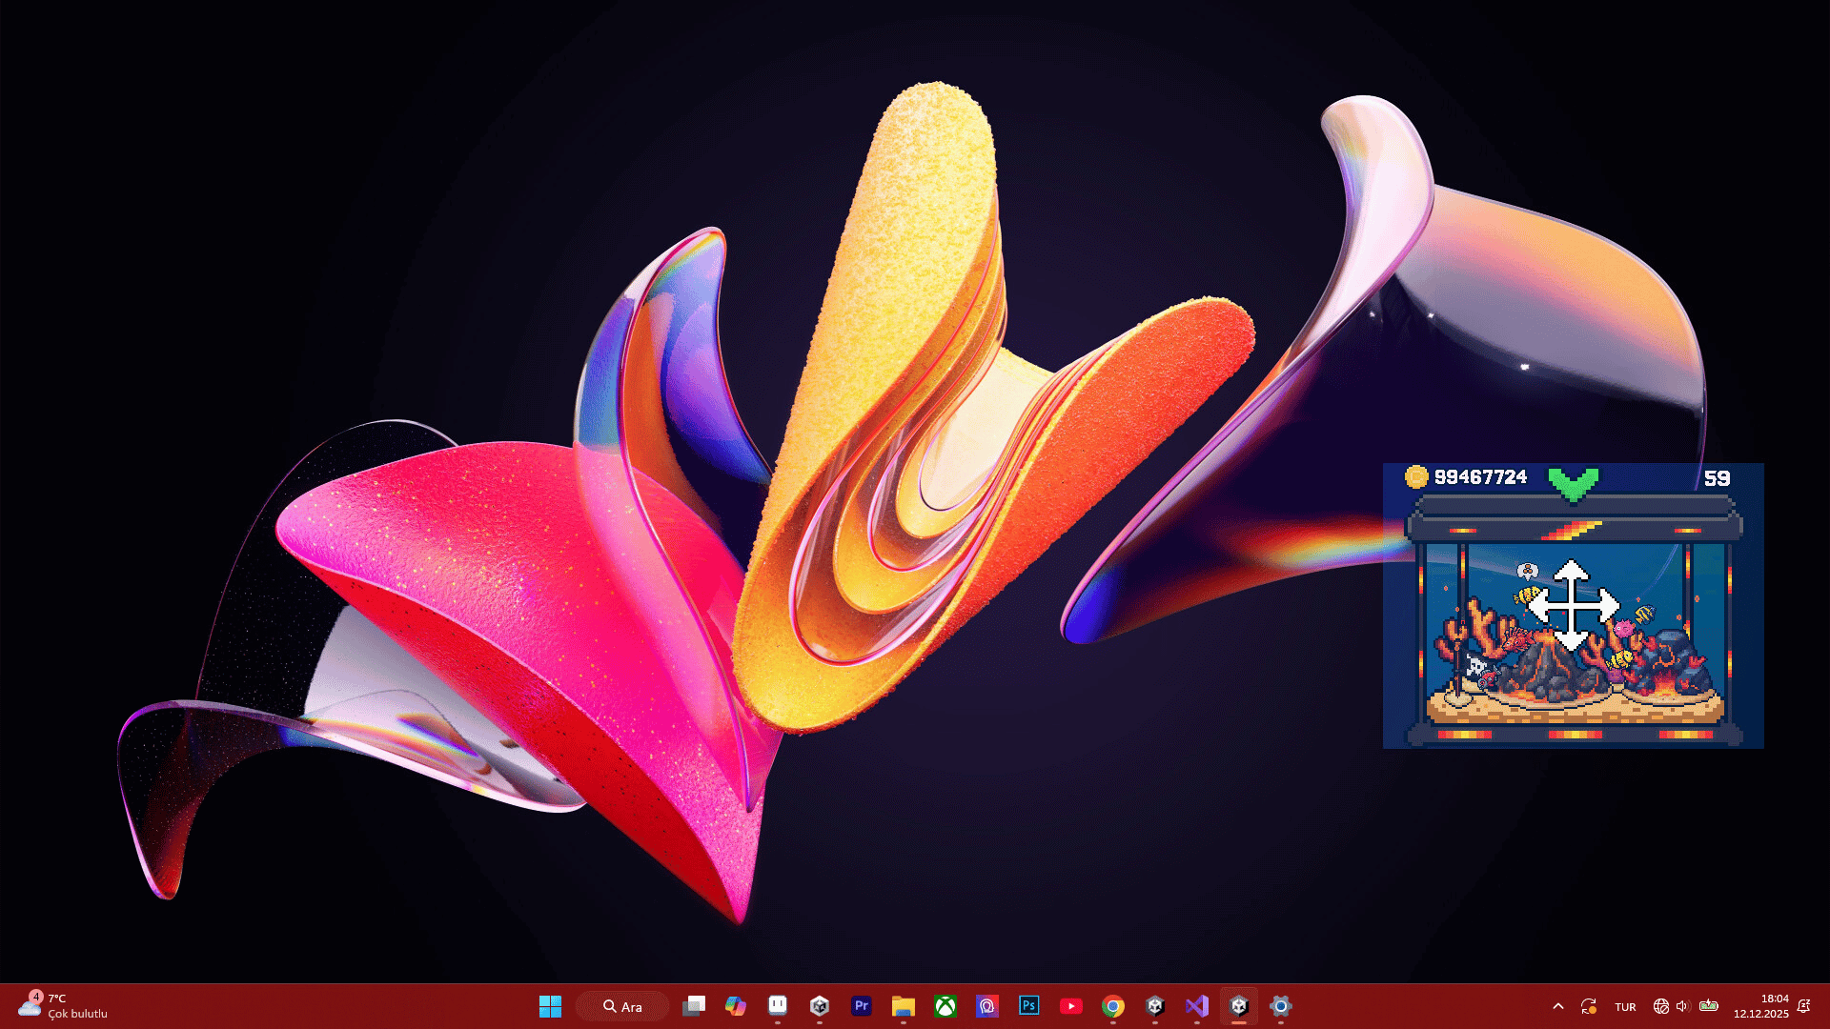The image size is (1830, 1029).
Task: Click the gold coin icon in aquarium widget
Action: point(1416,476)
